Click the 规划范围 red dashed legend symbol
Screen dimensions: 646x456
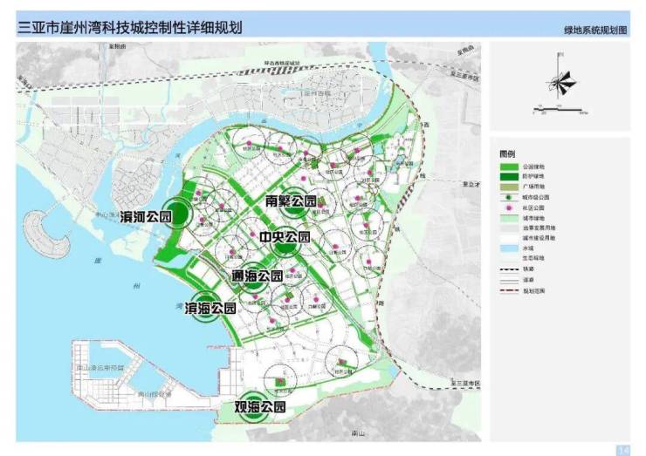[x=508, y=289]
